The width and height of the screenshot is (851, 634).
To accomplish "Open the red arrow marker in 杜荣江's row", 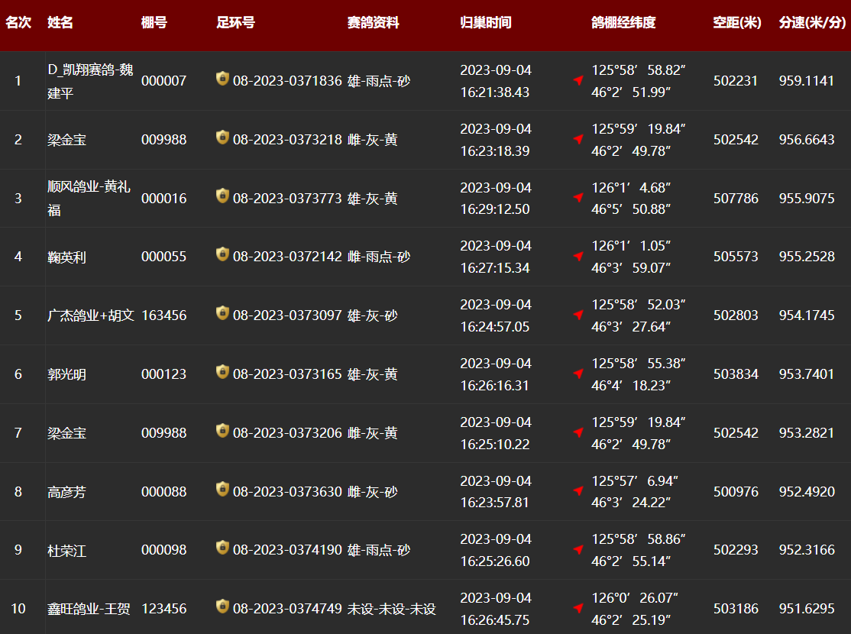I will click(578, 550).
